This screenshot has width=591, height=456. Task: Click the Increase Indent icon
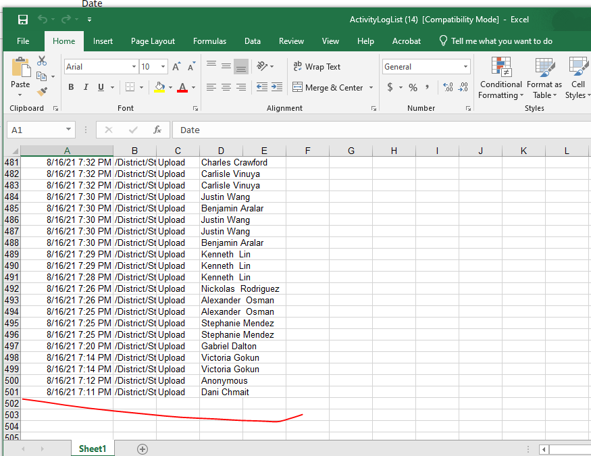(x=277, y=87)
